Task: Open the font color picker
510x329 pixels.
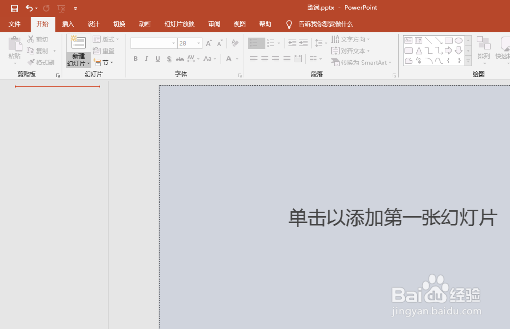Action: coord(237,59)
